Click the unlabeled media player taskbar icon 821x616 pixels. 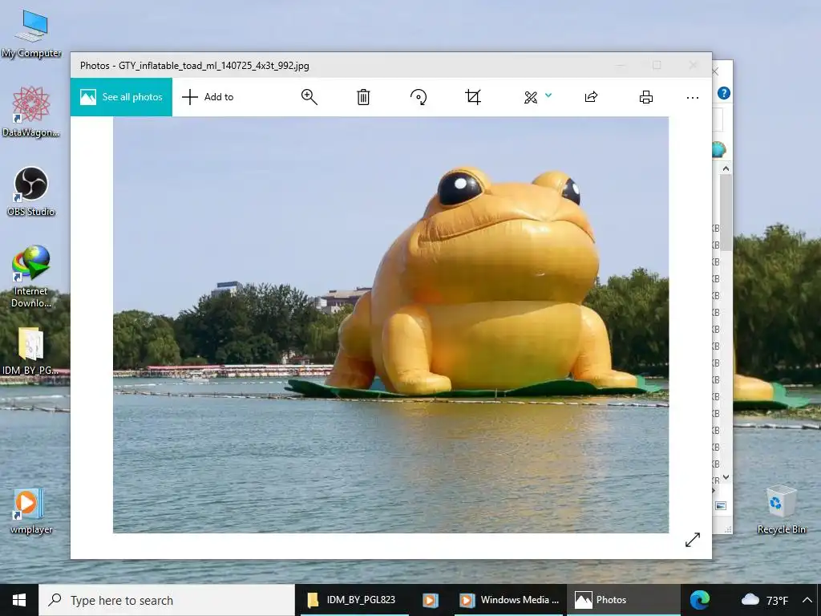pyautogui.click(x=431, y=600)
